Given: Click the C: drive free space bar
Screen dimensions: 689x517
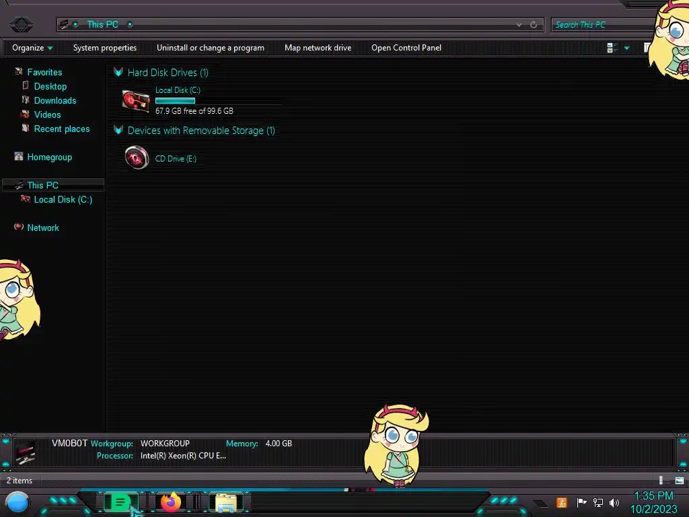Looking at the screenshot, I should (175, 101).
